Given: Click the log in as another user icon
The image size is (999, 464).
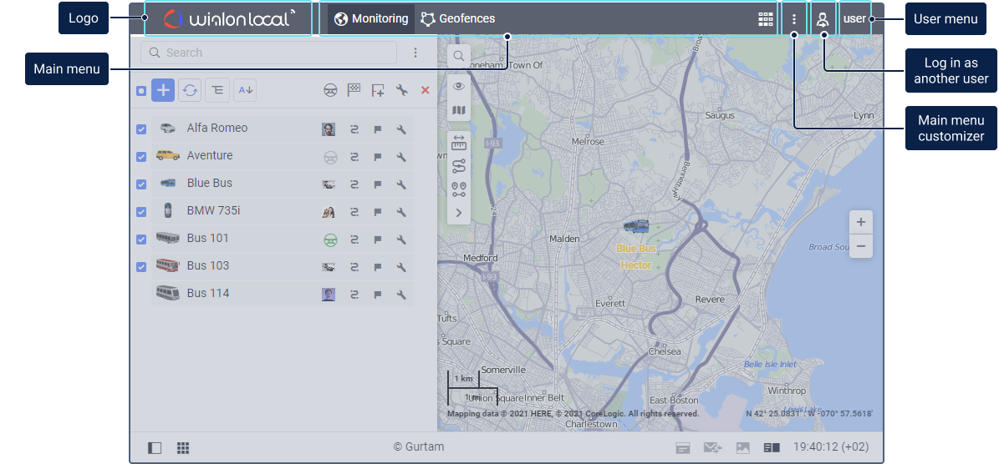Looking at the screenshot, I should tap(823, 19).
